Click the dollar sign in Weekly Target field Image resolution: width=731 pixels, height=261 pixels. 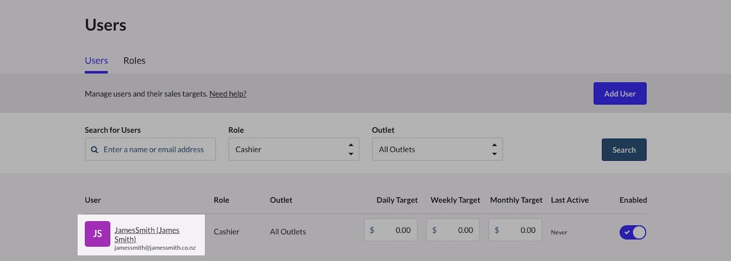click(x=434, y=230)
